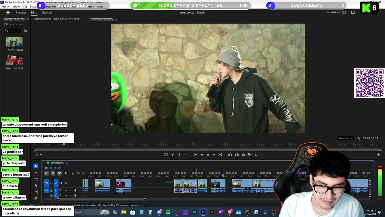
Task: Open the workspaces layout icon
Action: click(344, 12)
